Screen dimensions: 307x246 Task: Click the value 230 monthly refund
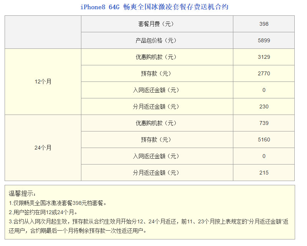click(264, 106)
